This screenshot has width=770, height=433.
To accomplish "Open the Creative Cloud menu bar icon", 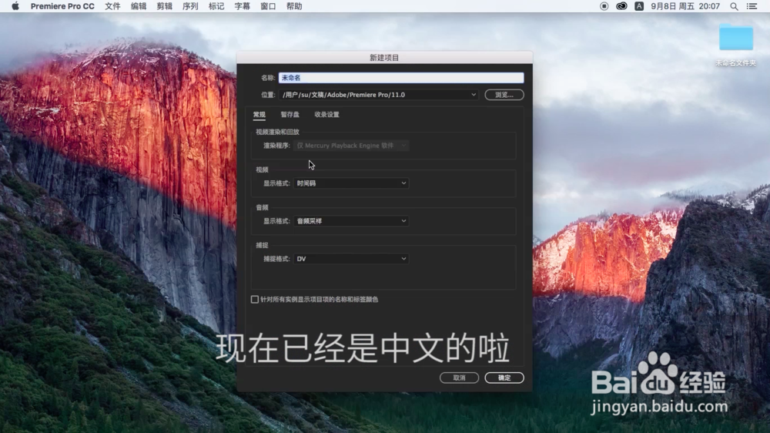I will pyautogui.click(x=621, y=6).
